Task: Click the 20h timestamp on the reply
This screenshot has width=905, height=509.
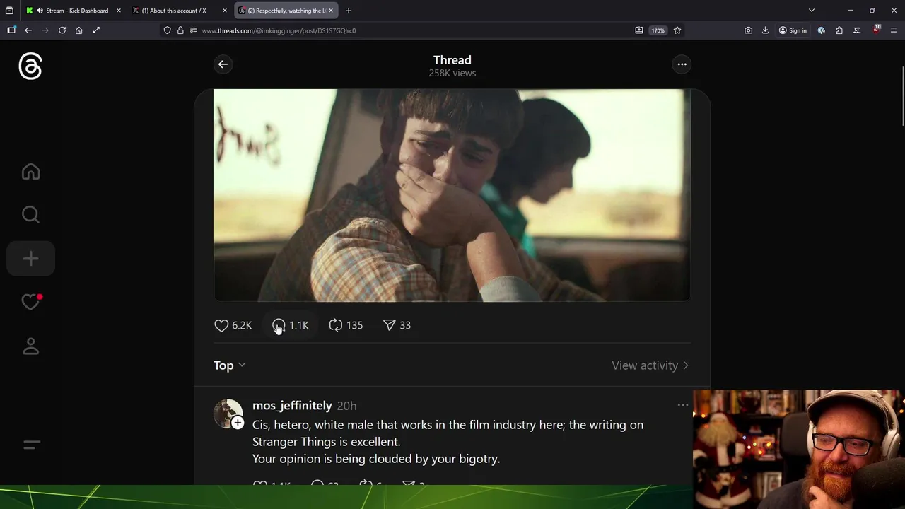Action: pyautogui.click(x=346, y=406)
